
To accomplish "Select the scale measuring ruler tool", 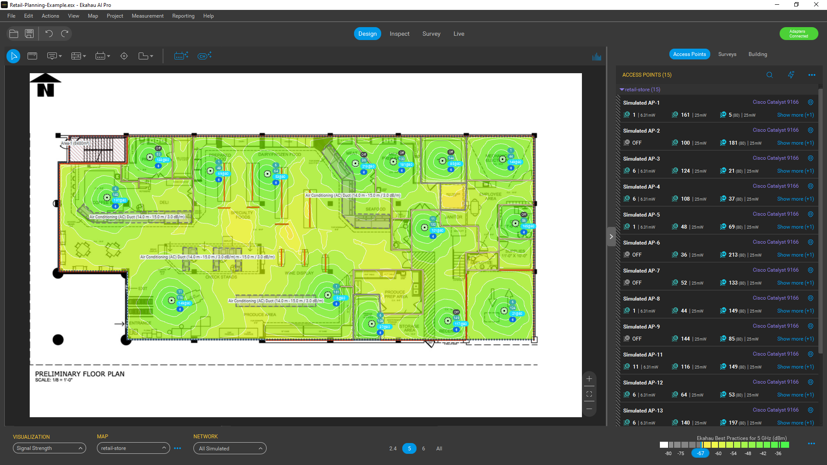I will (32, 56).
